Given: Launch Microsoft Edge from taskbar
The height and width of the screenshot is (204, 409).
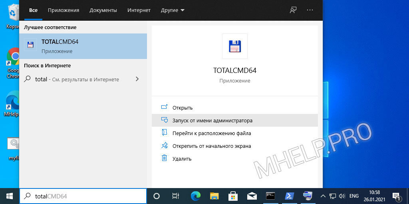Looking at the screenshot, I should click(195, 196).
